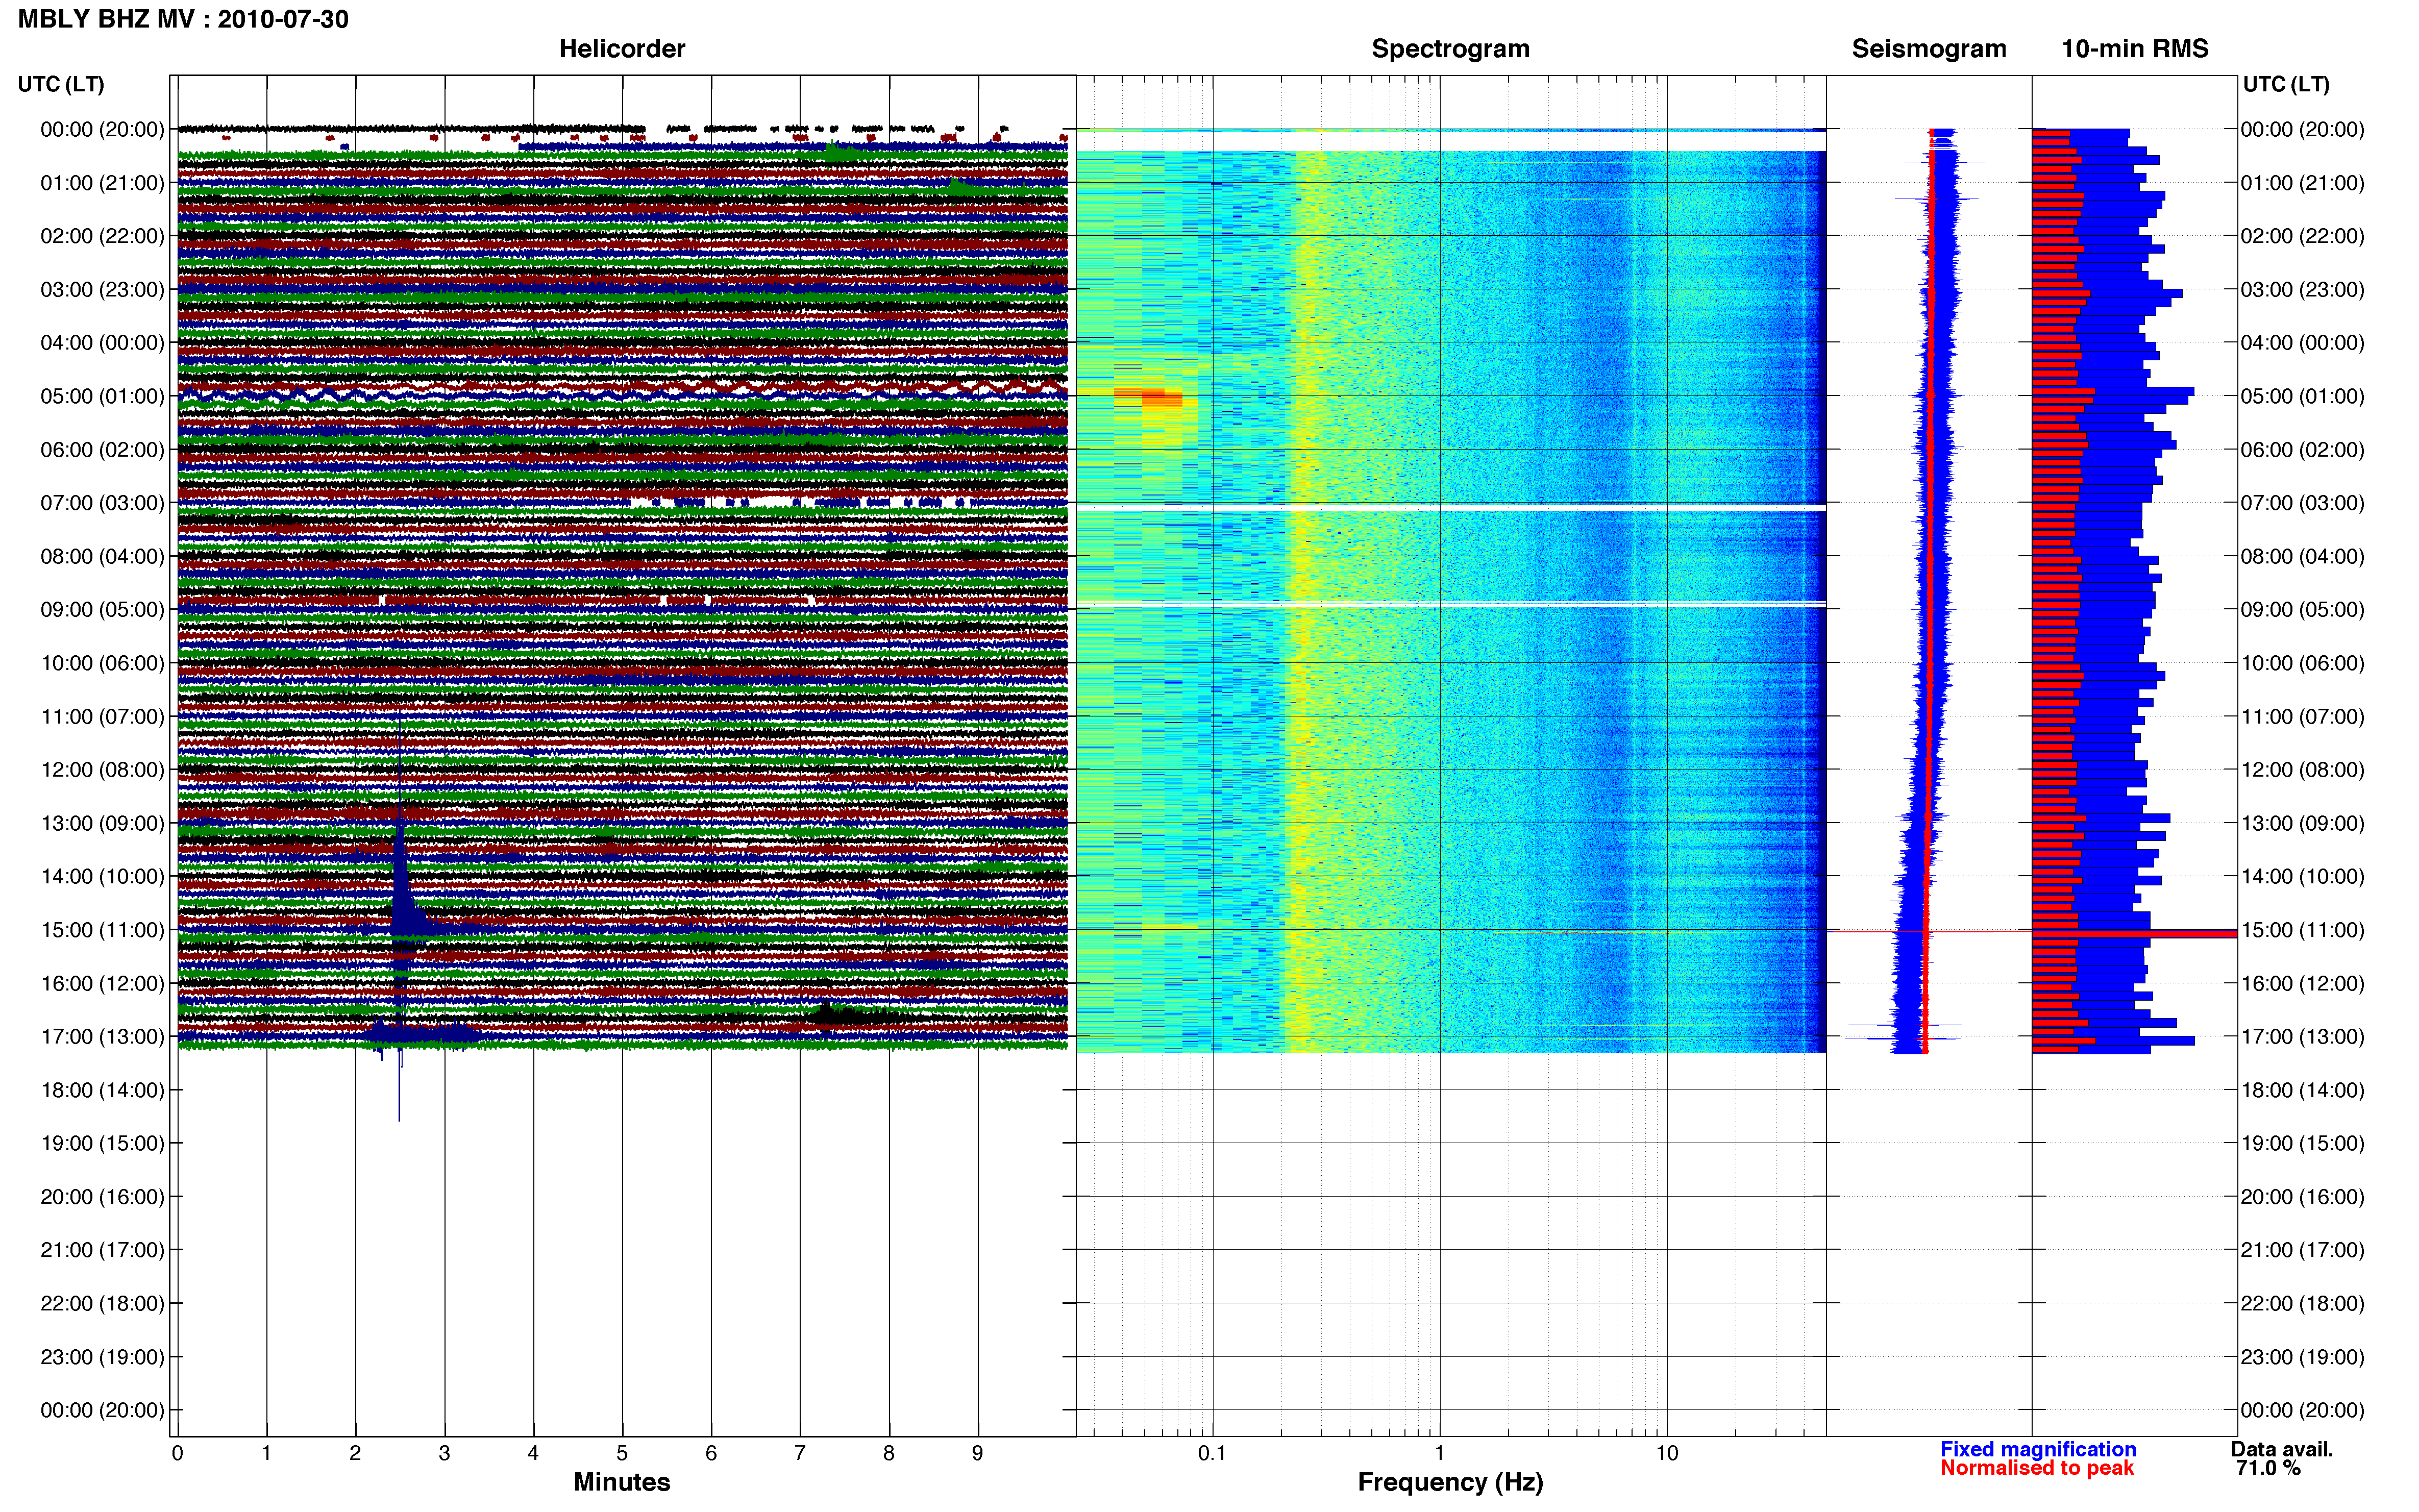Click the Seismogram panel heading
This screenshot has width=2419, height=1512.
click(1928, 48)
